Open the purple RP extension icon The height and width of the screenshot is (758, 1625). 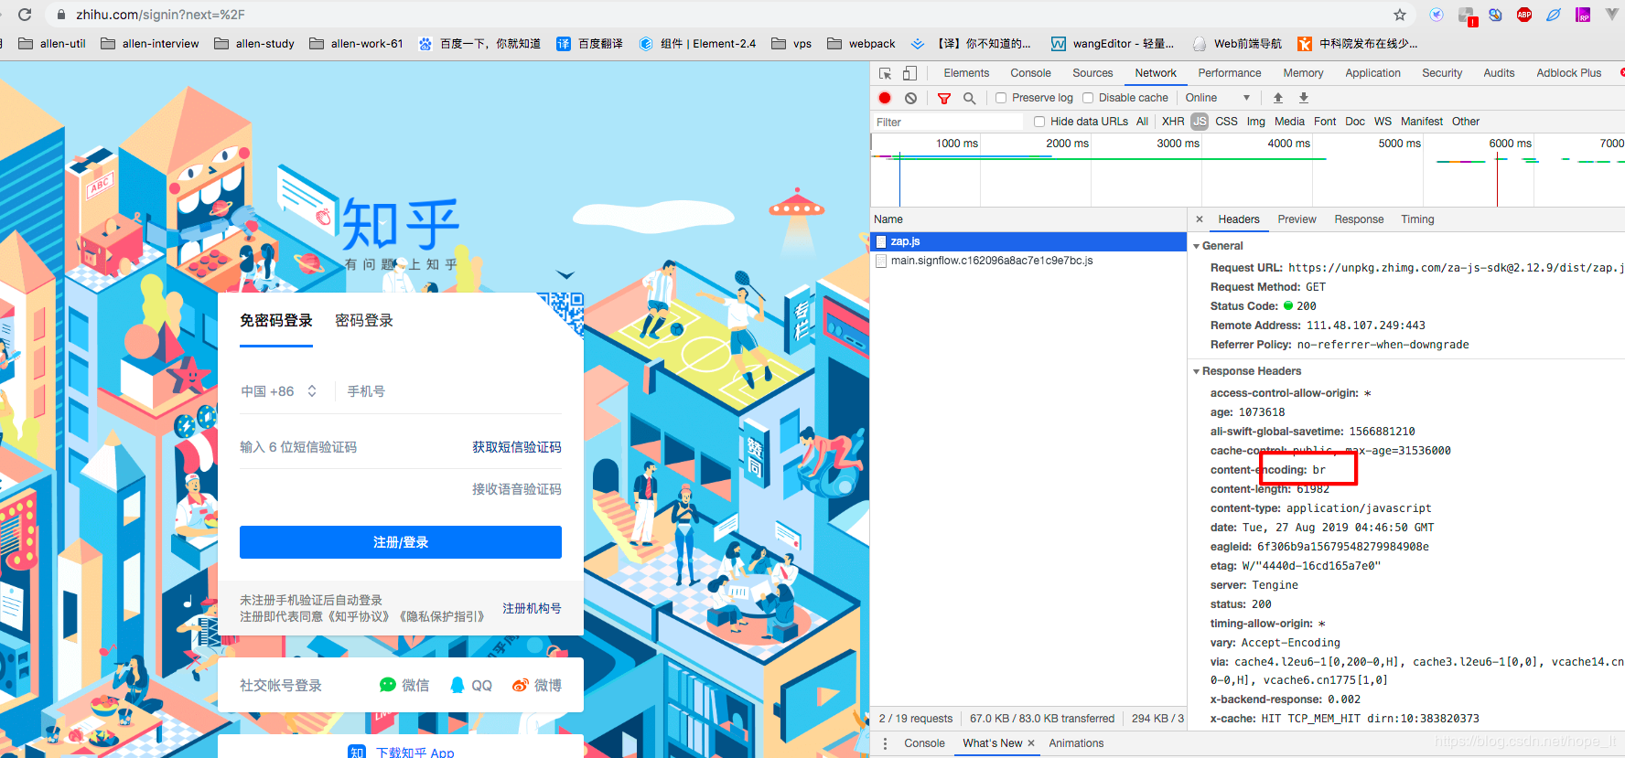pos(1583,15)
